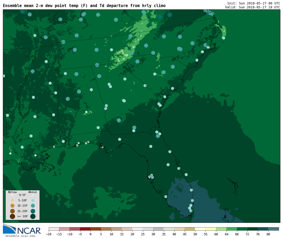
Task: Click the '5-10F' legend label
Action: pyautogui.click(x=23, y=200)
